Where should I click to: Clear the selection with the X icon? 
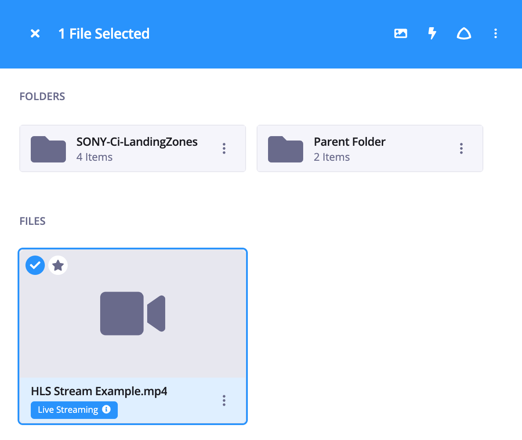click(35, 33)
